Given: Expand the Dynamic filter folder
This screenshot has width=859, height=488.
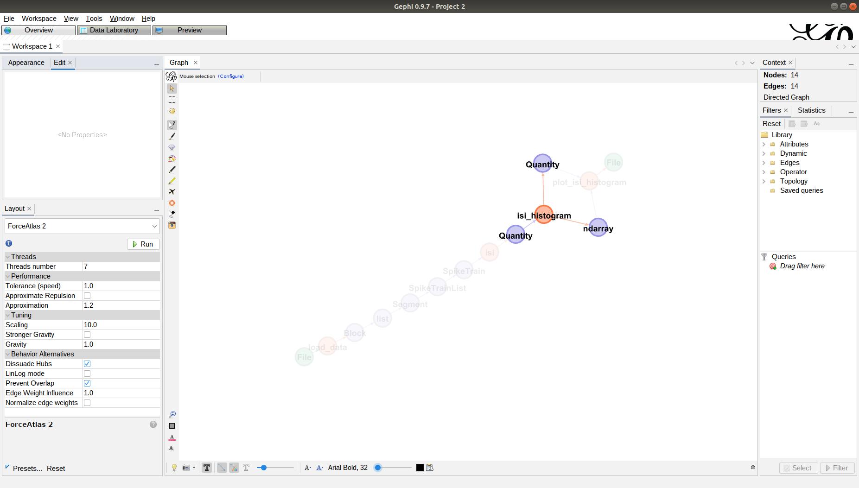Looking at the screenshot, I should click(x=764, y=153).
